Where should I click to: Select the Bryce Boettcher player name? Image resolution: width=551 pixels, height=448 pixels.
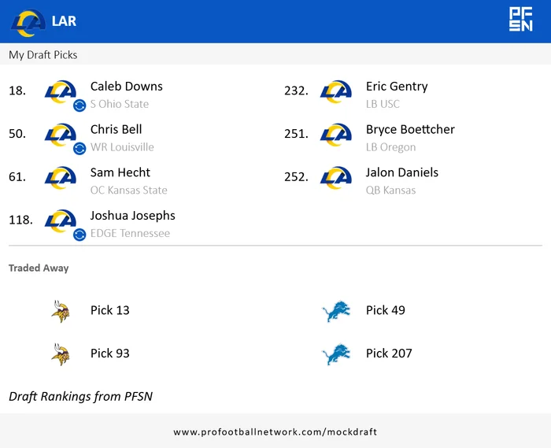410,130
